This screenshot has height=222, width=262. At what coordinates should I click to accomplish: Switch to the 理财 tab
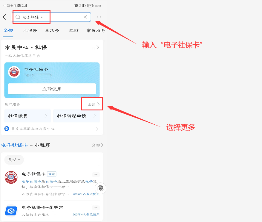pos(74,30)
